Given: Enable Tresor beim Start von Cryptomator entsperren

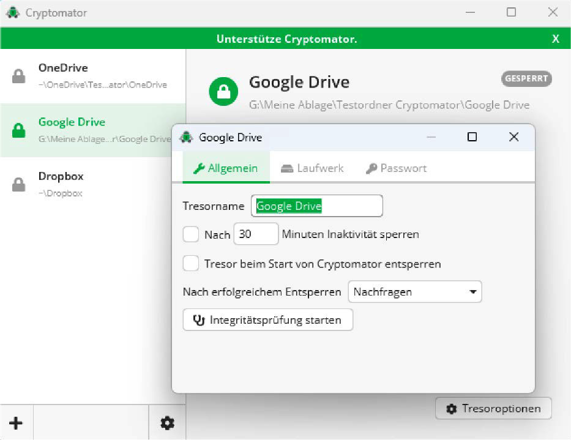Looking at the screenshot, I should [x=191, y=263].
